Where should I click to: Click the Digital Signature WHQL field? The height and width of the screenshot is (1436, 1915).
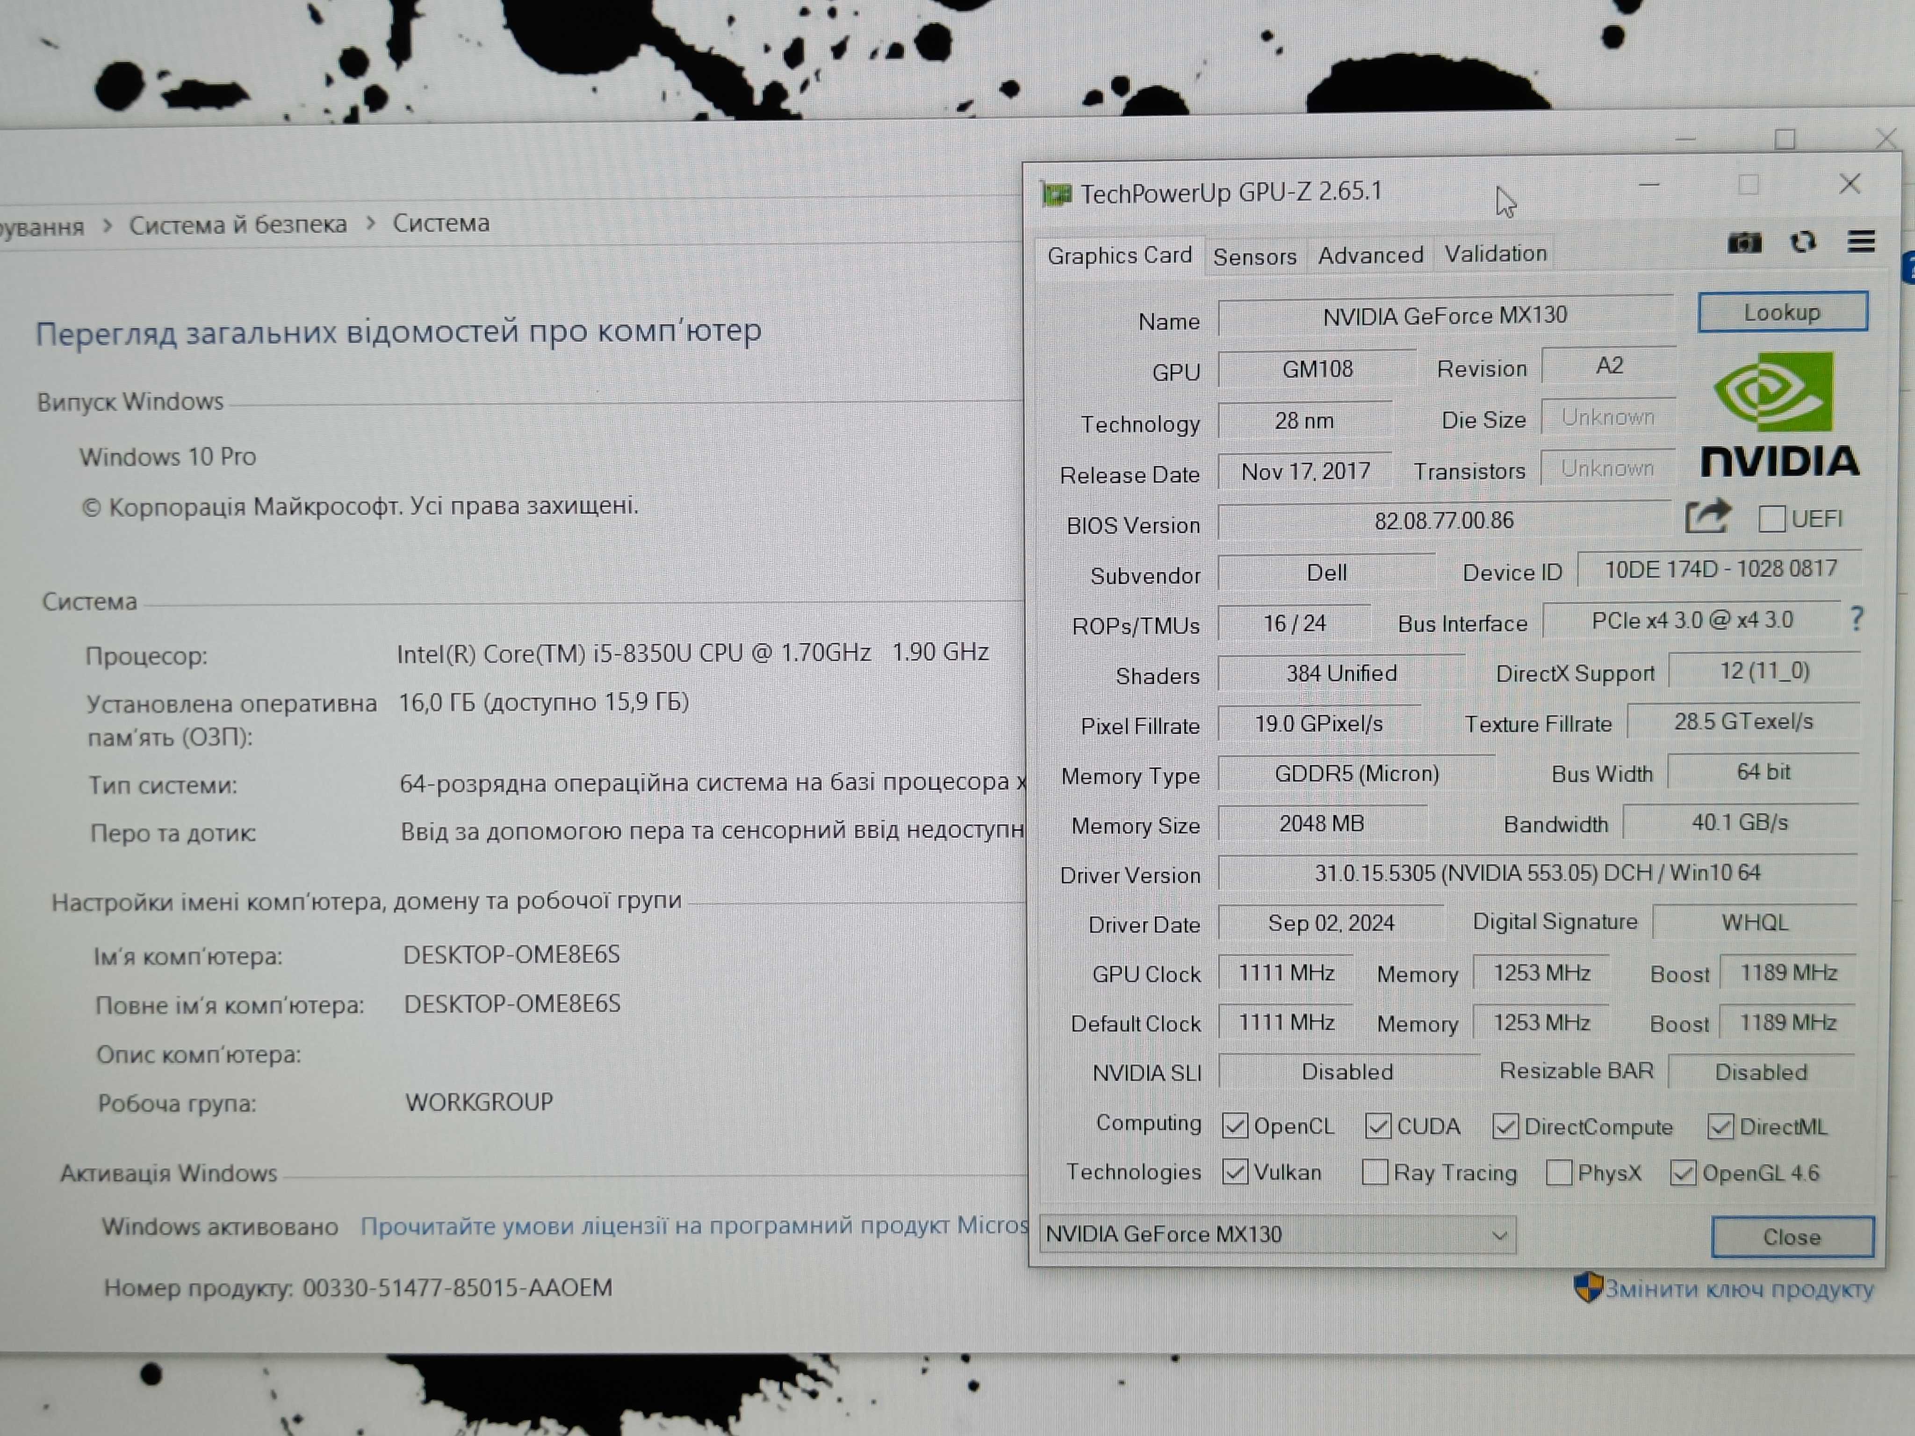pos(1755,922)
